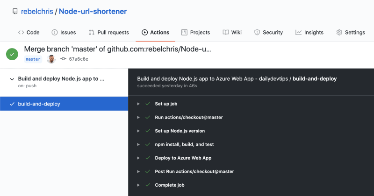Collapse the Build and deploy workflow chevron

pyautogui.click(x=12, y=79)
